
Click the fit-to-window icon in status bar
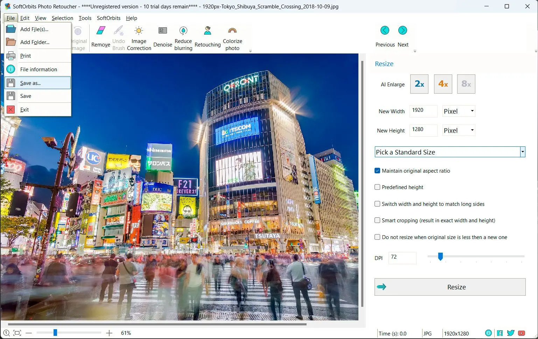point(16,333)
